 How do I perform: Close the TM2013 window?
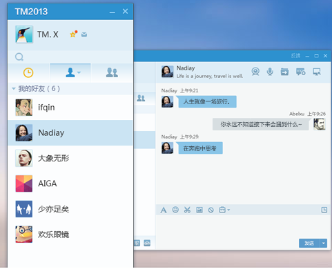(125, 11)
